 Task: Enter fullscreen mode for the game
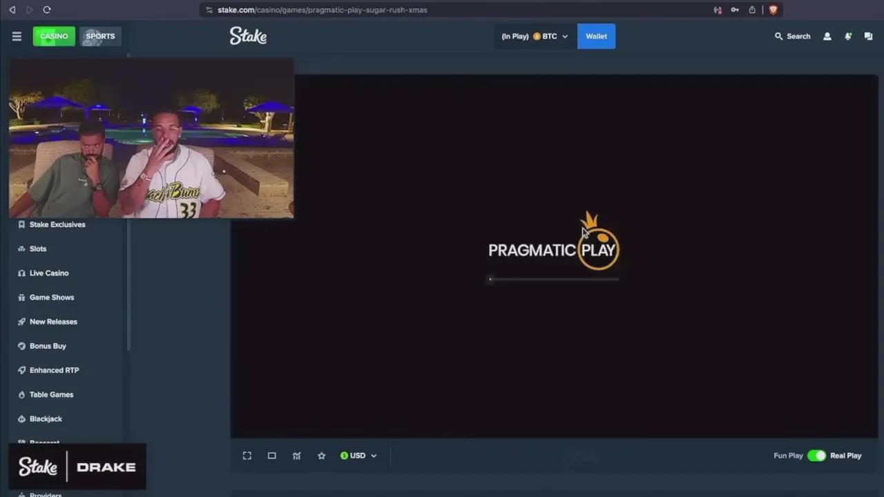click(x=247, y=456)
